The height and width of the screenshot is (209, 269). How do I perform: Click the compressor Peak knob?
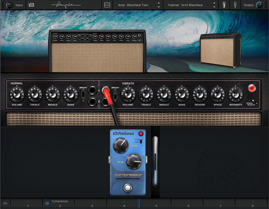[x=134, y=161]
